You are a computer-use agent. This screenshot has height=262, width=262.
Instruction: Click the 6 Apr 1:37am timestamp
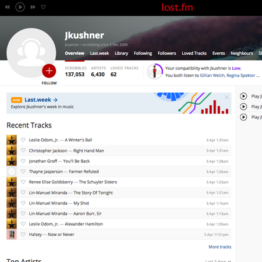coord(217,140)
